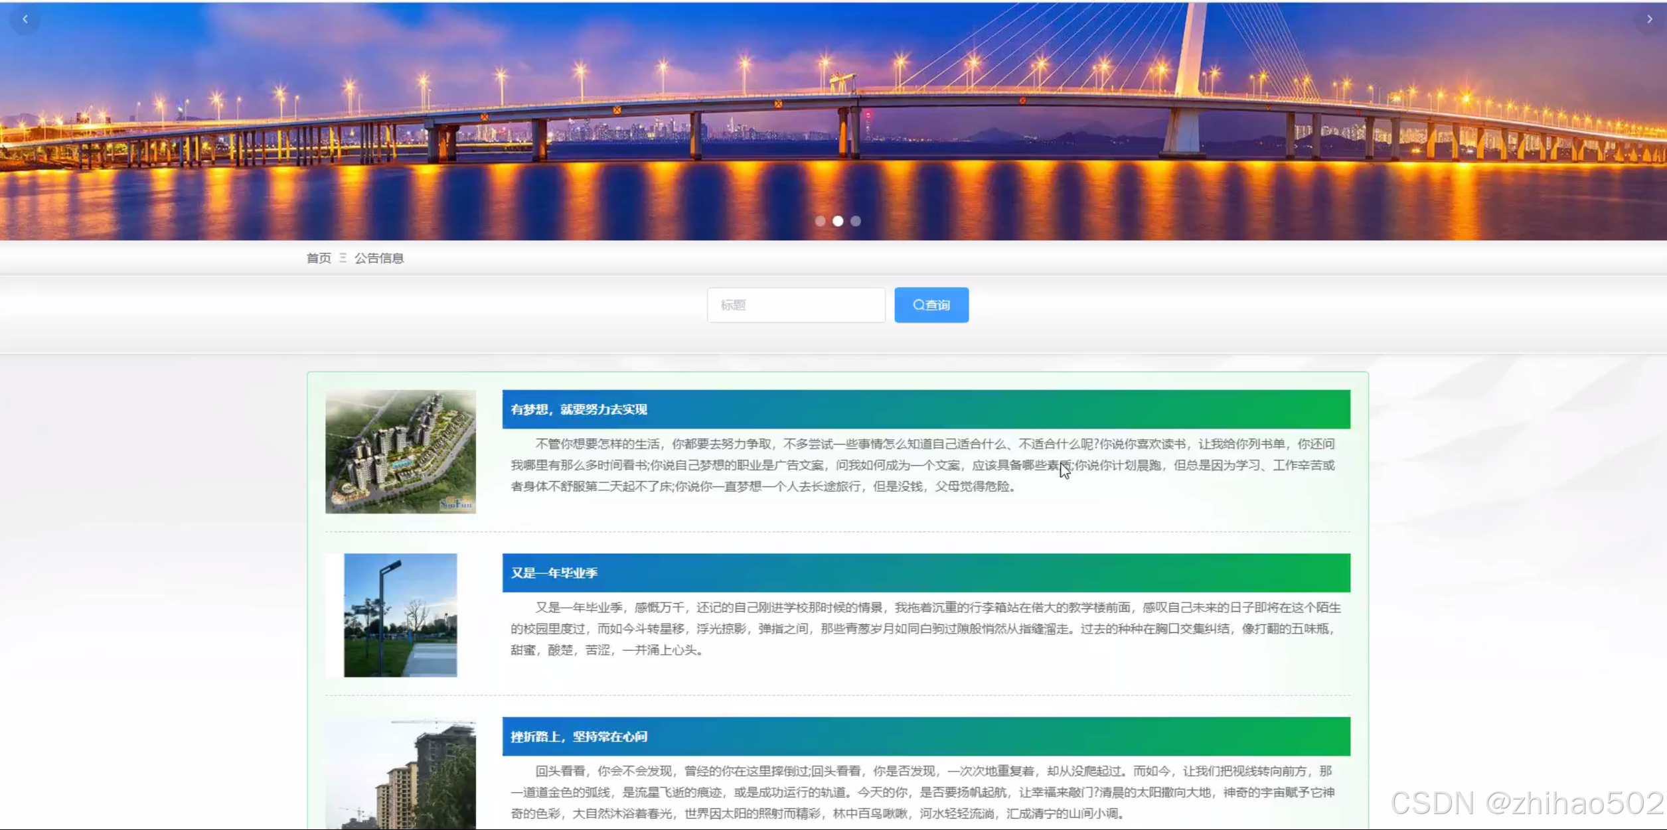Focus the 标题 search input field
This screenshot has width=1667, height=830.
pos(795,305)
